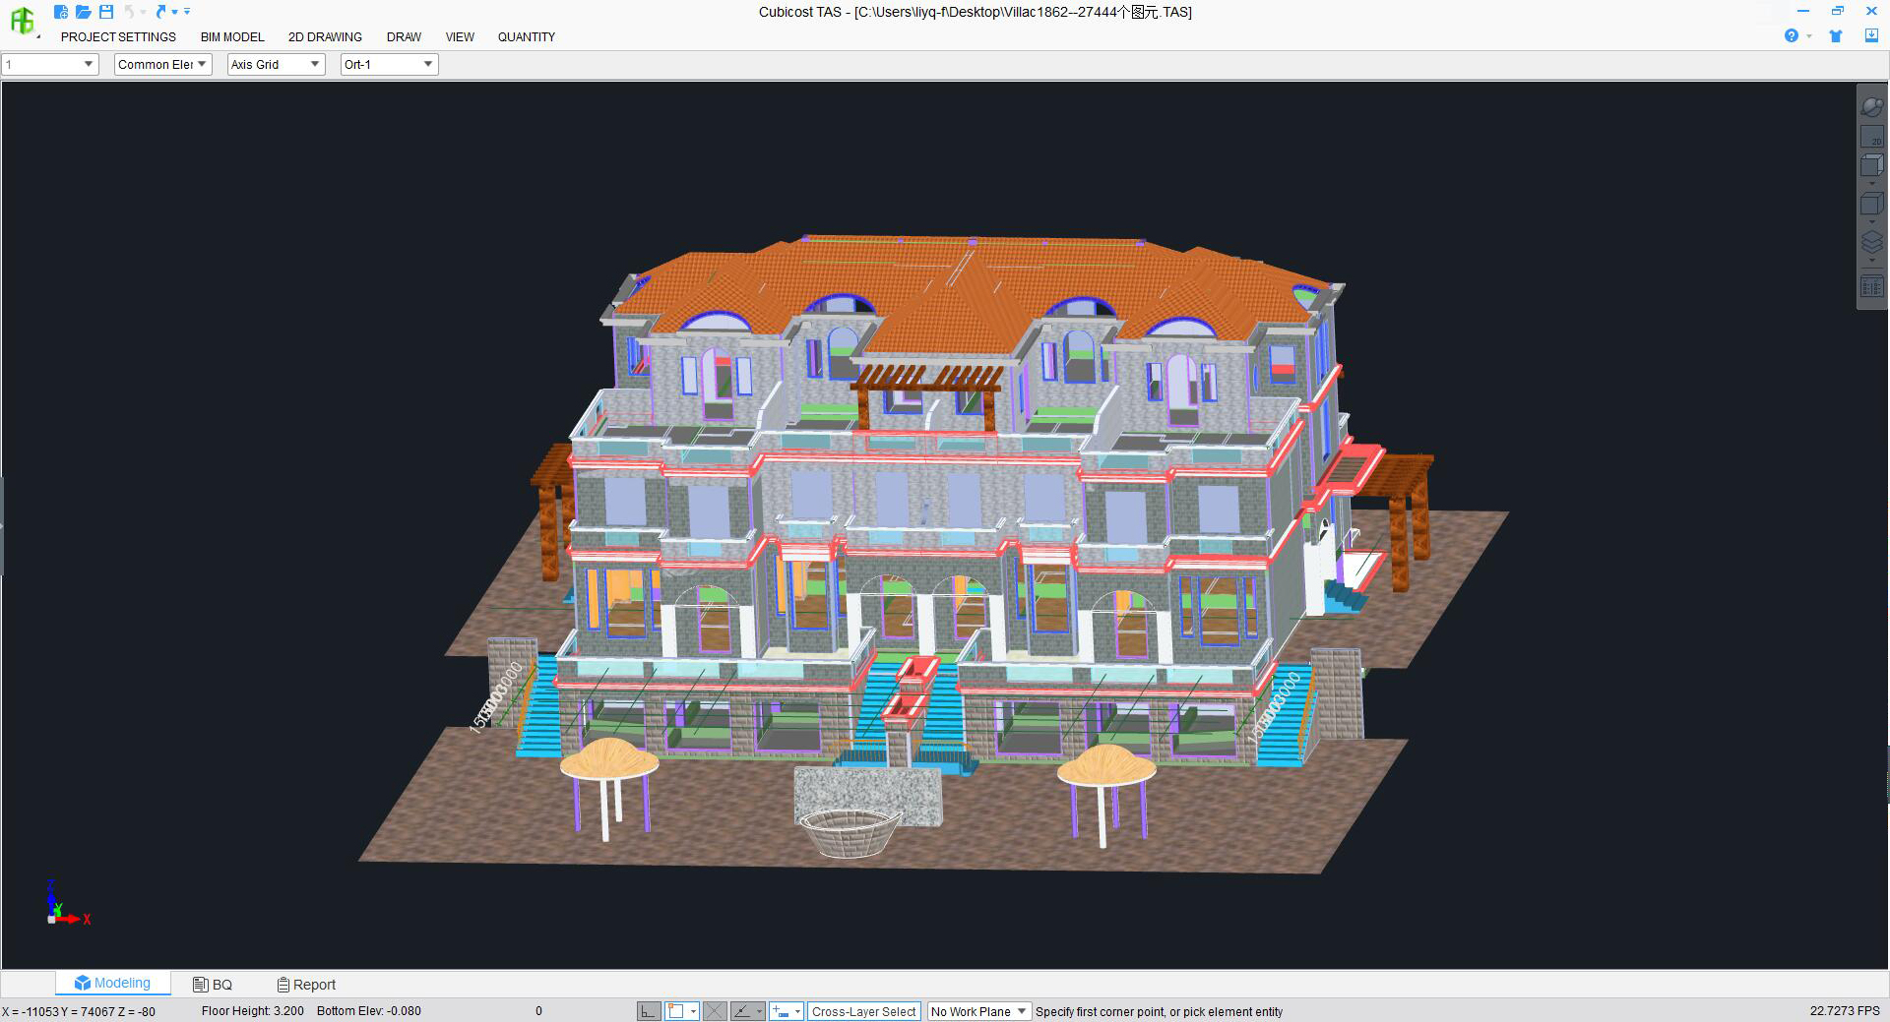The width and height of the screenshot is (1890, 1022).
Task: Toggle the cross intersection snap button
Action: 715,1011
